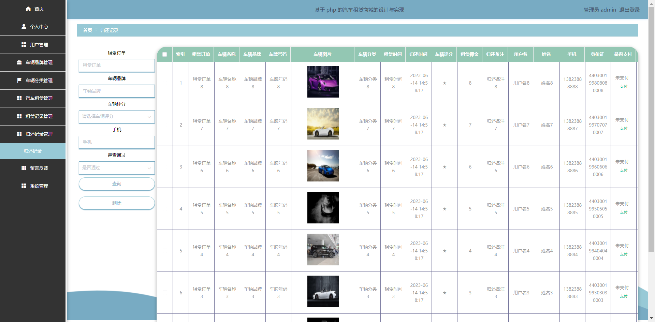Click the person icon beside 个人中心

(24, 27)
